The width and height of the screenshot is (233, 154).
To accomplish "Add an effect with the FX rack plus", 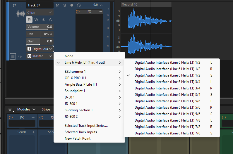I will tap(101, 11).
